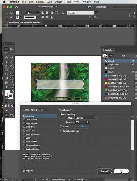Open the Settings for Object dropdown
137x181 pixels.
pos(42,110)
